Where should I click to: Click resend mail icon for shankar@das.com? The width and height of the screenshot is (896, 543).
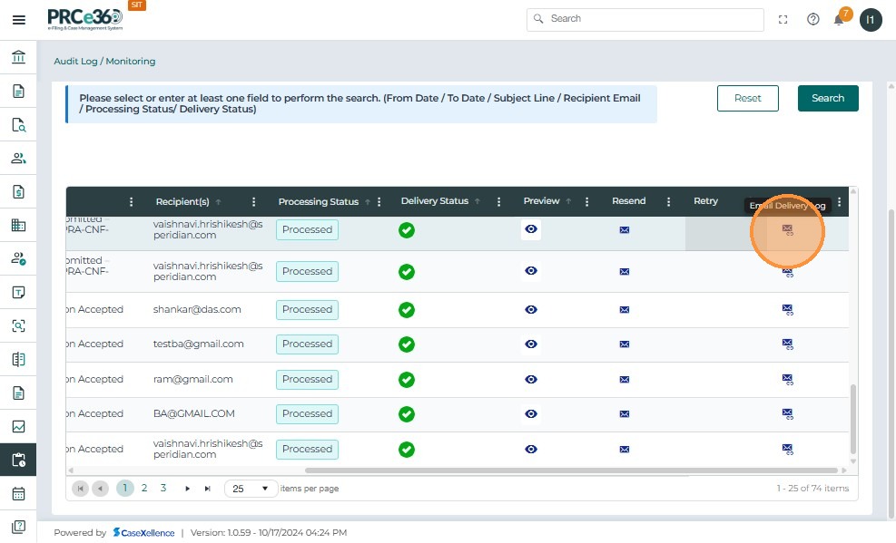click(x=624, y=310)
